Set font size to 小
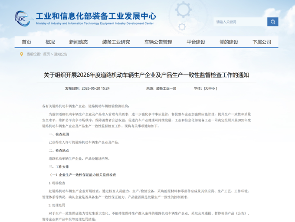The width and height of the screenshot is (295, 222). click(x=213, y=88)
